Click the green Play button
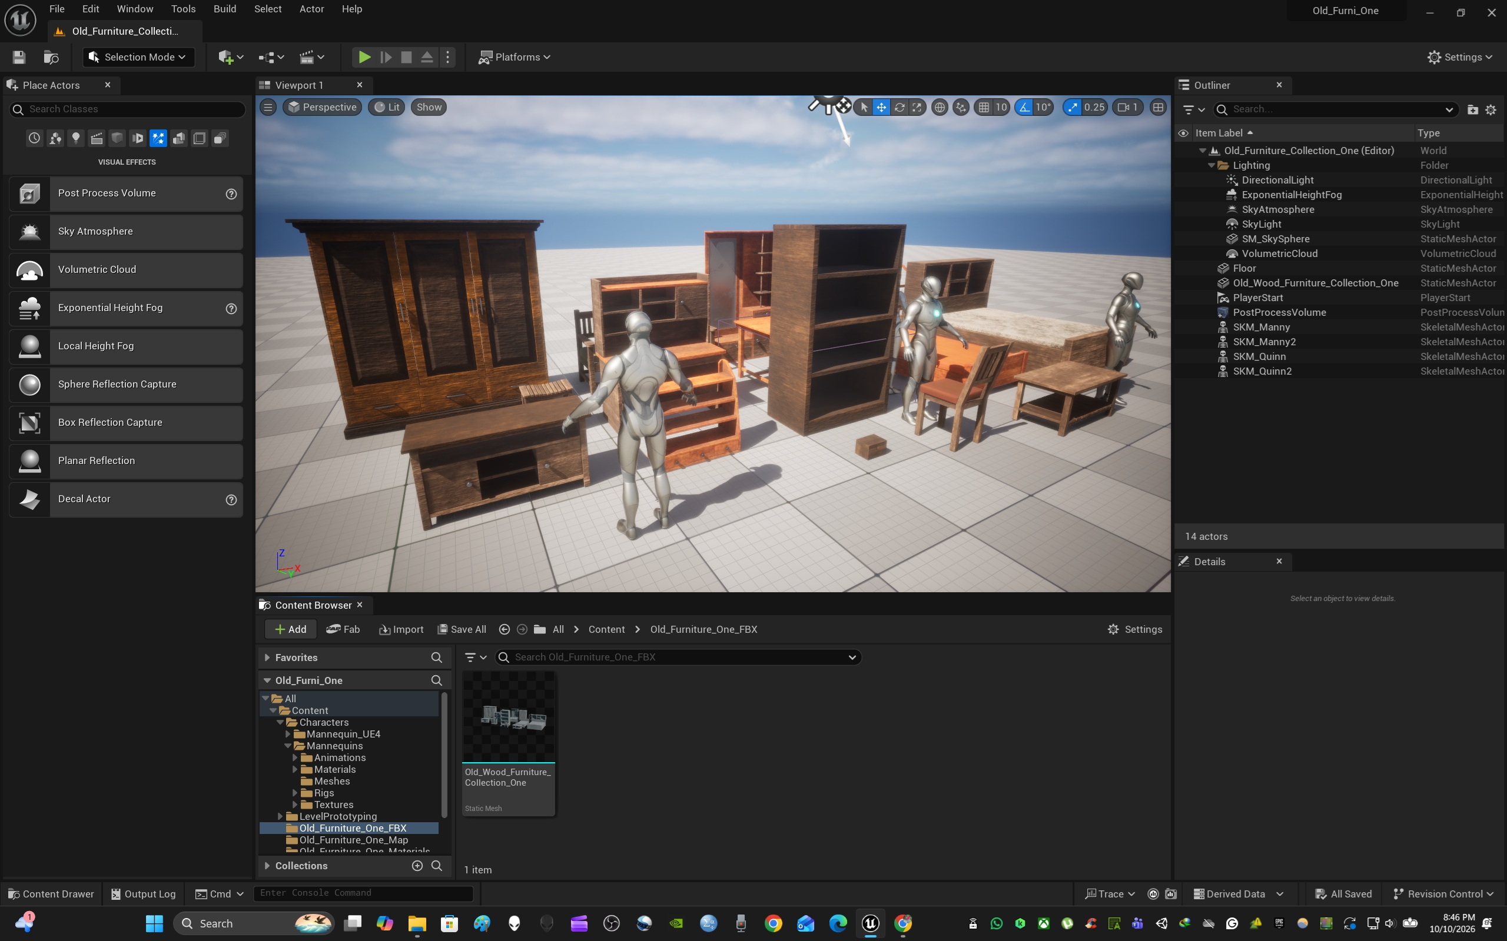Viewport: 1507px width, 941px height. pyautogui.click(x=364, y=57)
